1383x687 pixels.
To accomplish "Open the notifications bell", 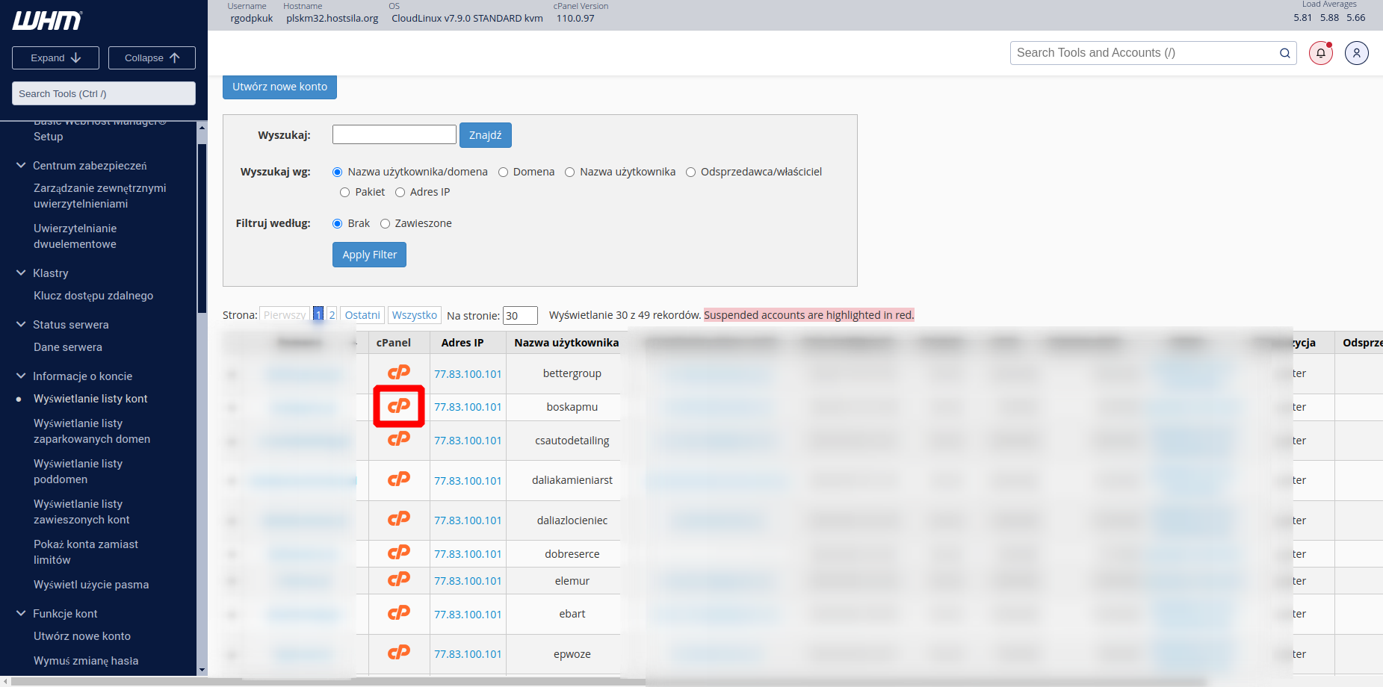I will coord(1321,53).
